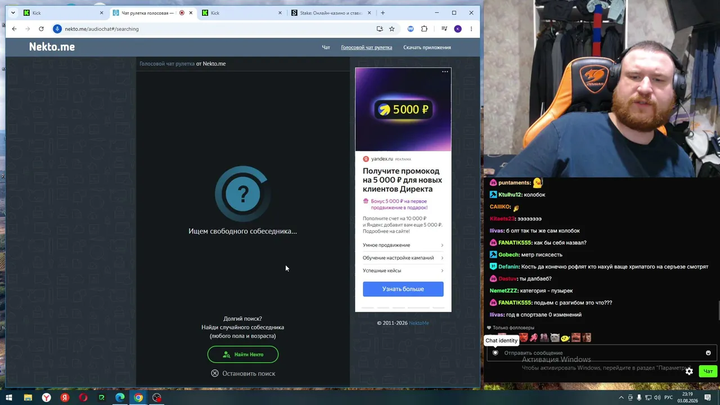The height and width of the screenshot is (405, 720).
Task: Open chat settings gear icon
Action: click(x=689, y=371)
